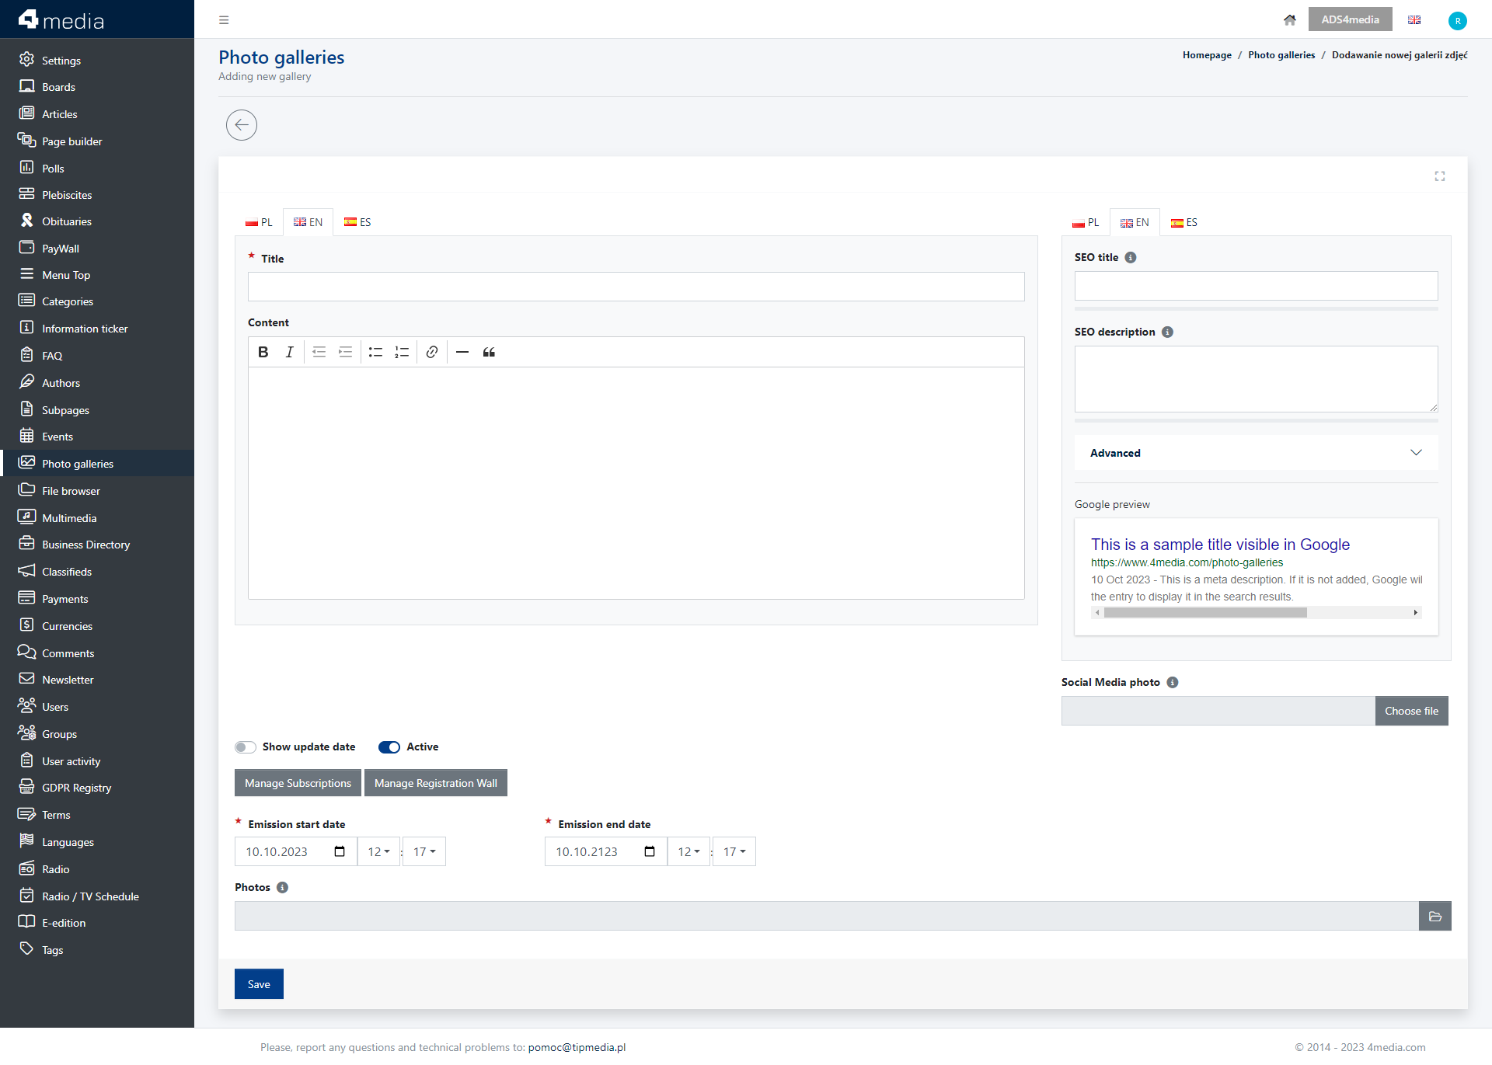Screen dimensions: 1492x1065
Task: Click the Manage Subscriptions button
Action: pos(298,782)
